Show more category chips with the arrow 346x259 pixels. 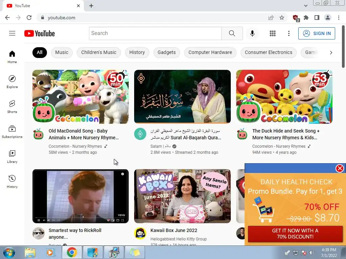[x=331, y=52]
